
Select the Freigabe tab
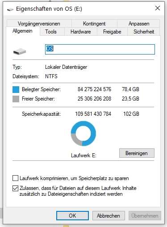point(112,32)
